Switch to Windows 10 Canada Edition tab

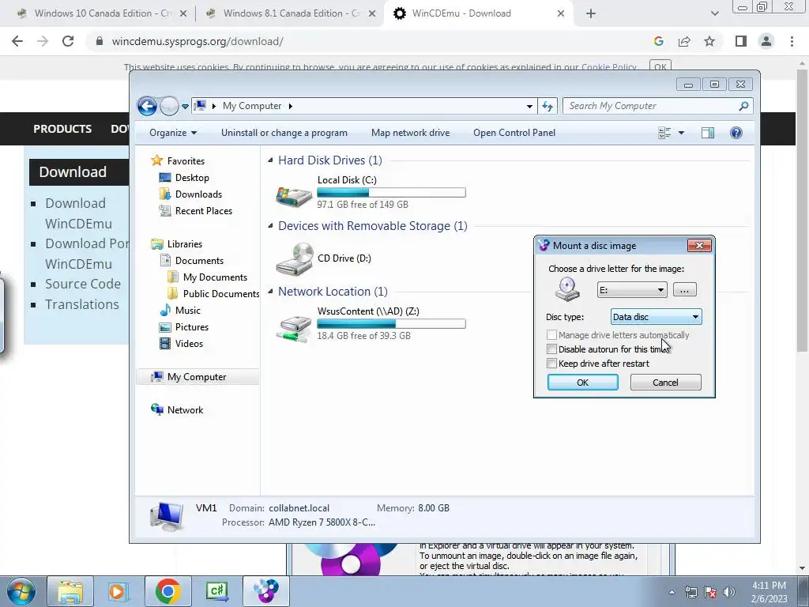pyautogui.click(x=103, y=13)
